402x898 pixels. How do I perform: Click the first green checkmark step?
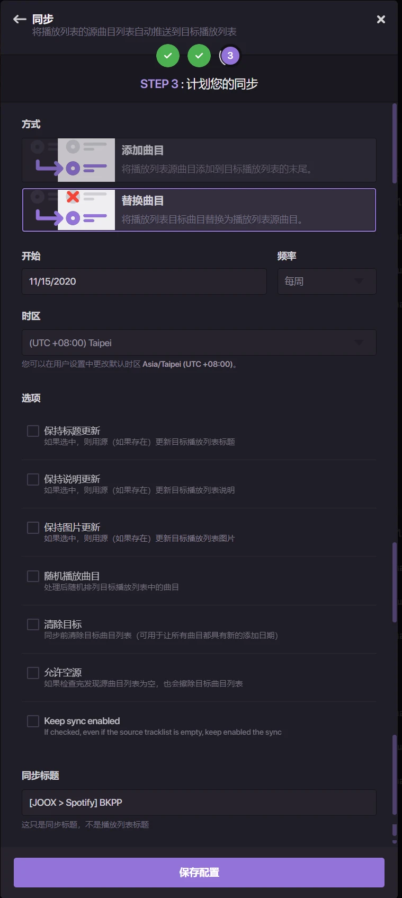[168, 56]
